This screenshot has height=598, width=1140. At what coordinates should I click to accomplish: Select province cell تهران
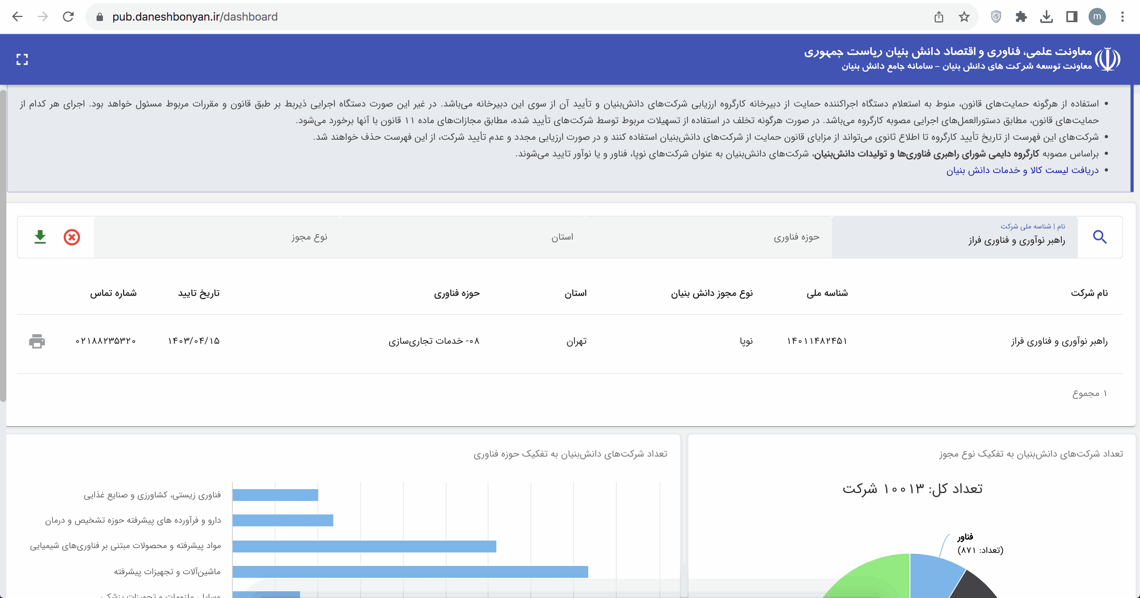click(x=577, y=341)
